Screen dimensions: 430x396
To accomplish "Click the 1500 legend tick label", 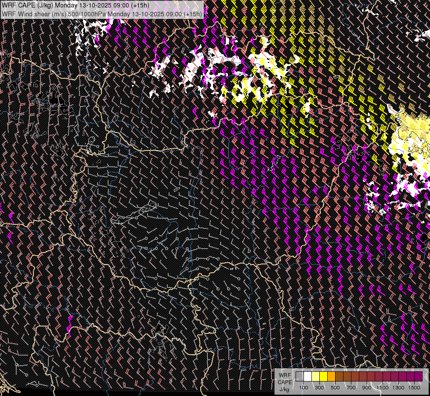I will [414, 388].
